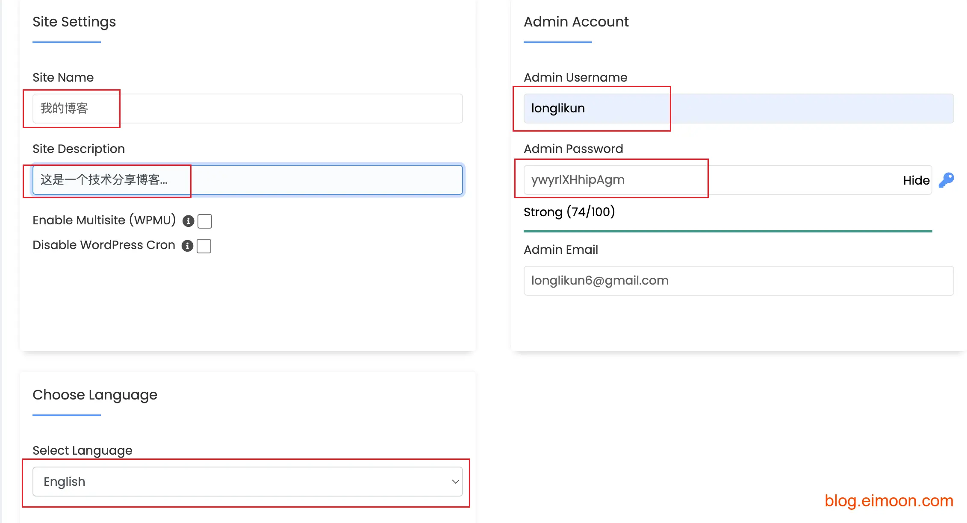Click the Admin Account section heading

pos(576,22)
